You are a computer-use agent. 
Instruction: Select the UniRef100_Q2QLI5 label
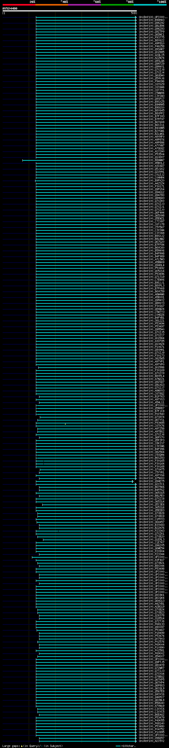[x=152, y=55]
